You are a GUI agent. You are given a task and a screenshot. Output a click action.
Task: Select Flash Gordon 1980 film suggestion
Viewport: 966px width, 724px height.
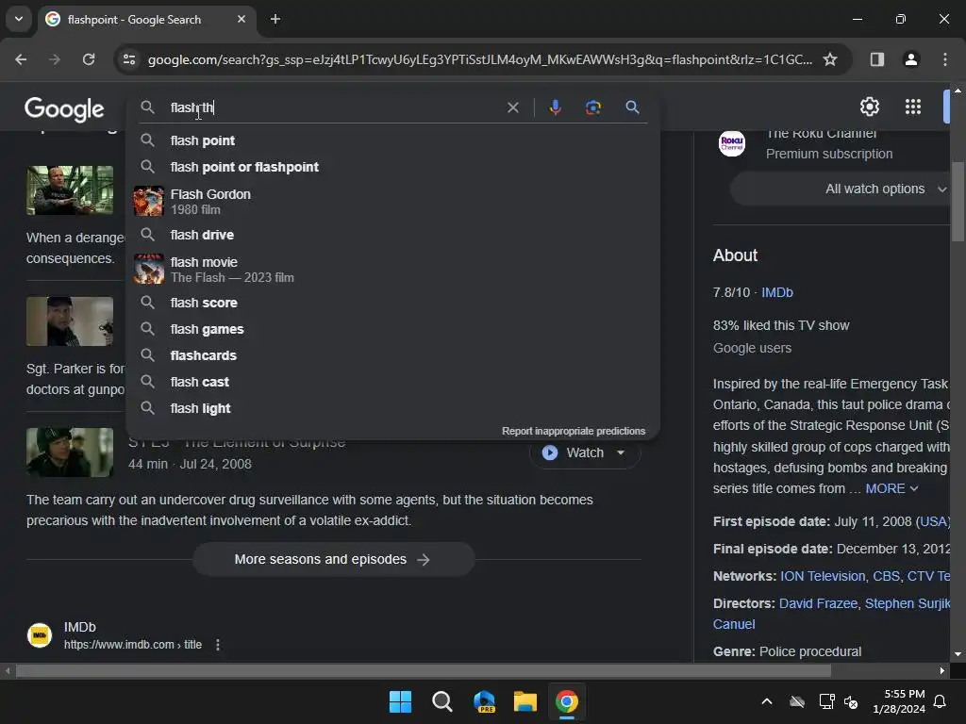click(393, 202)
